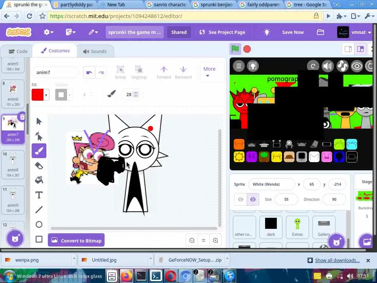Select the Text tool
The width and height of the screenshot is (377, 283).
click(x=39, y=195)
